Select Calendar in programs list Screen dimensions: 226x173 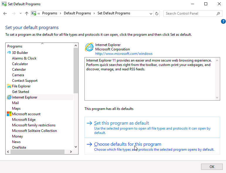19,69
